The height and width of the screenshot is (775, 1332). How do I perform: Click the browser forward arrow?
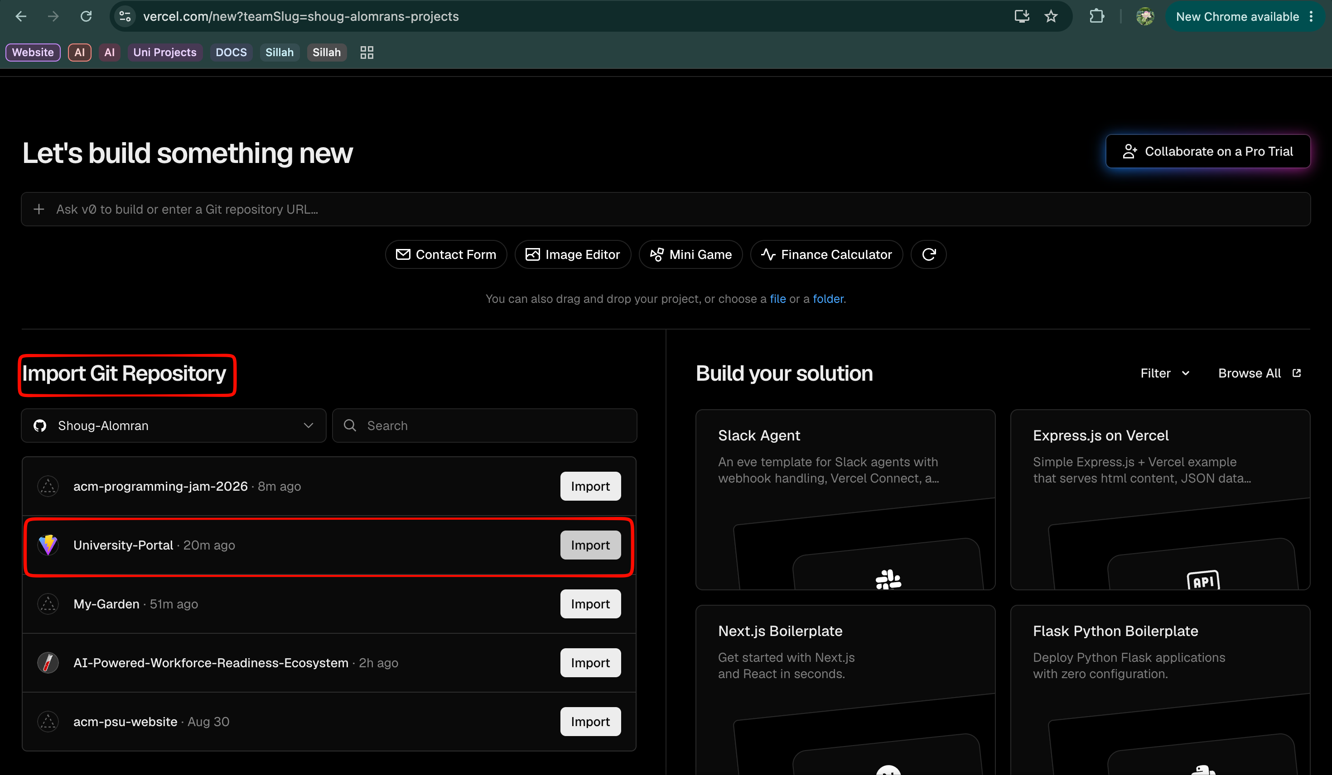tap(53, 16)
